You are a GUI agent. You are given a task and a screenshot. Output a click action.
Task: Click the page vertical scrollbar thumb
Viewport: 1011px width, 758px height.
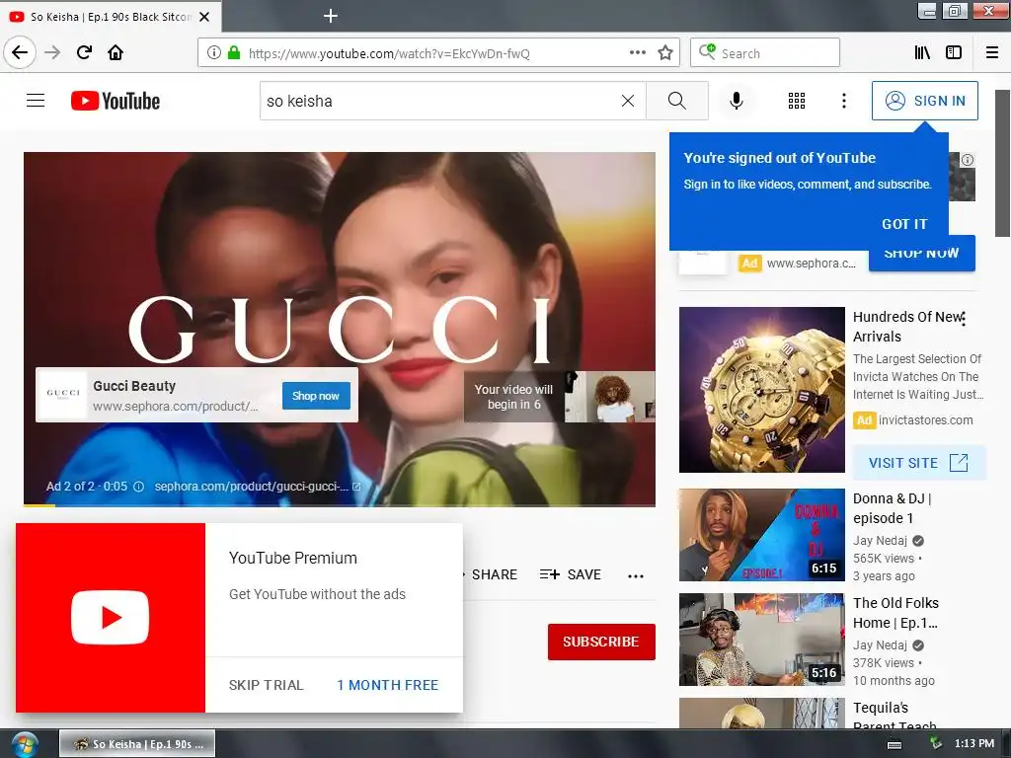coord(1003,163)
